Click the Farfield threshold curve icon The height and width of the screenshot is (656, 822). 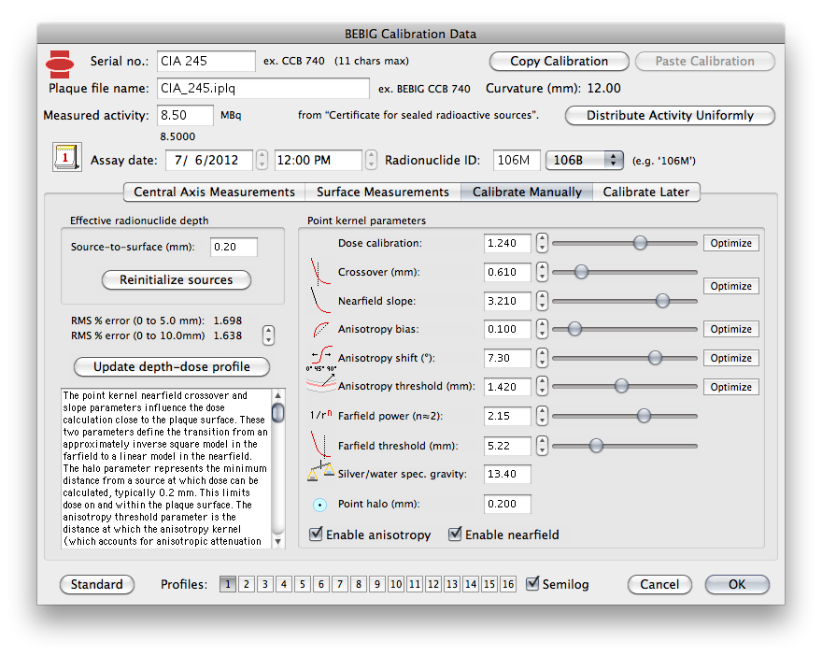319,445
